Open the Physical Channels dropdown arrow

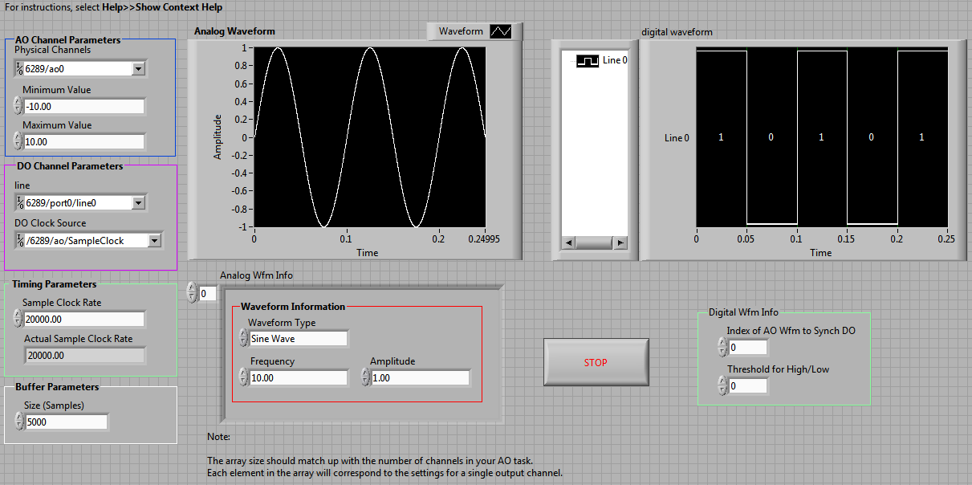point(138,69)
